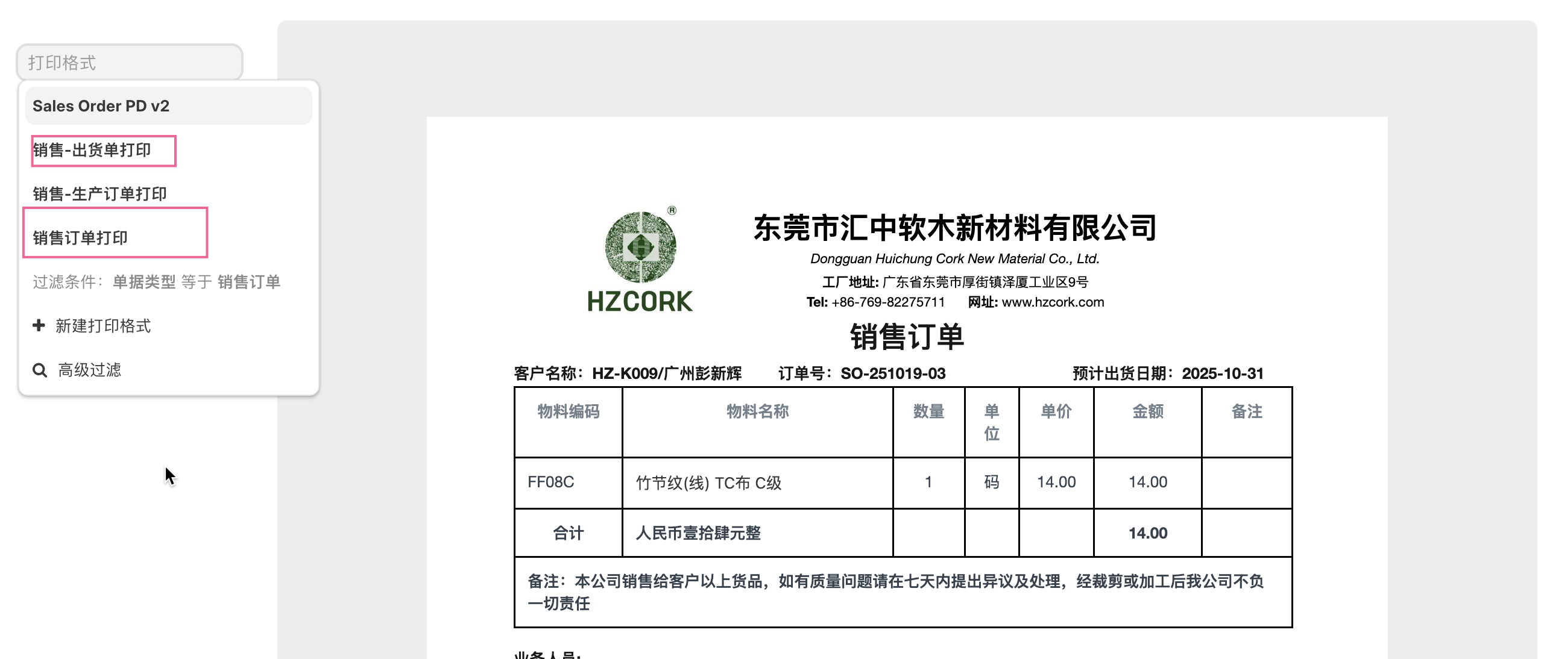Click the plus icon to create new print format

(x=39, y=326)
